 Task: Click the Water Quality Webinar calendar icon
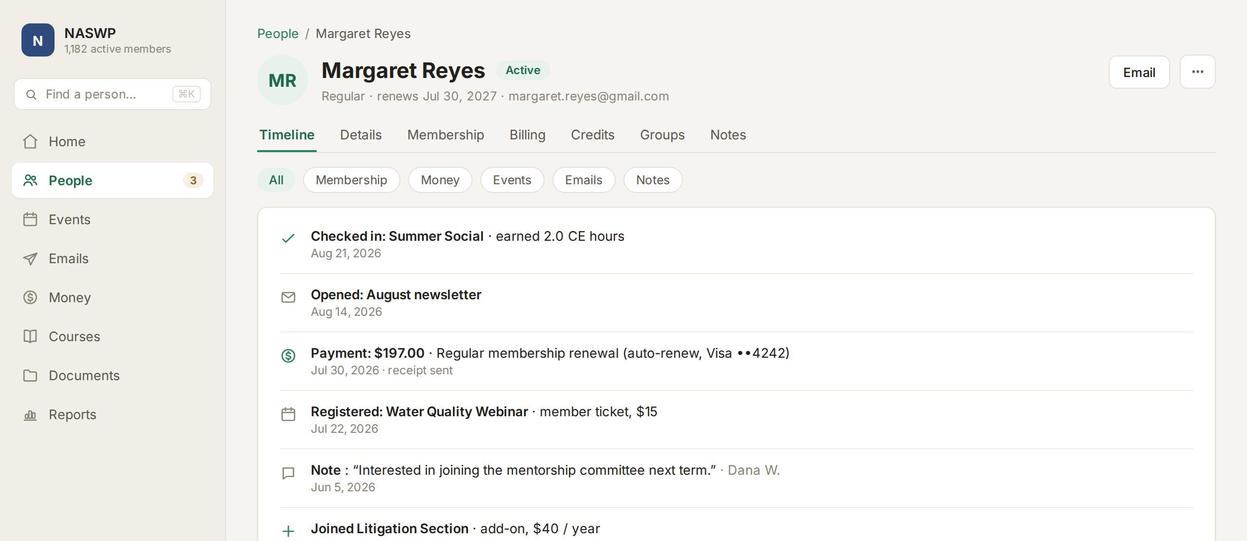tap(288, 414)
